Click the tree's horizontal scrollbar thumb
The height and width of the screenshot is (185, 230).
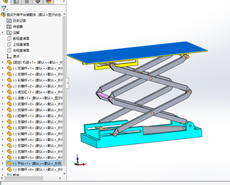coord(24,178)
